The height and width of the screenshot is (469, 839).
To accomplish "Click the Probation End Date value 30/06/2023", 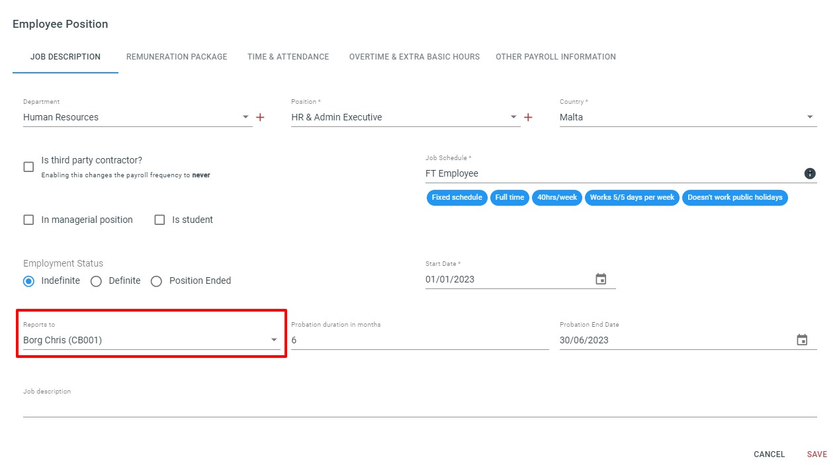I will 584,340.
